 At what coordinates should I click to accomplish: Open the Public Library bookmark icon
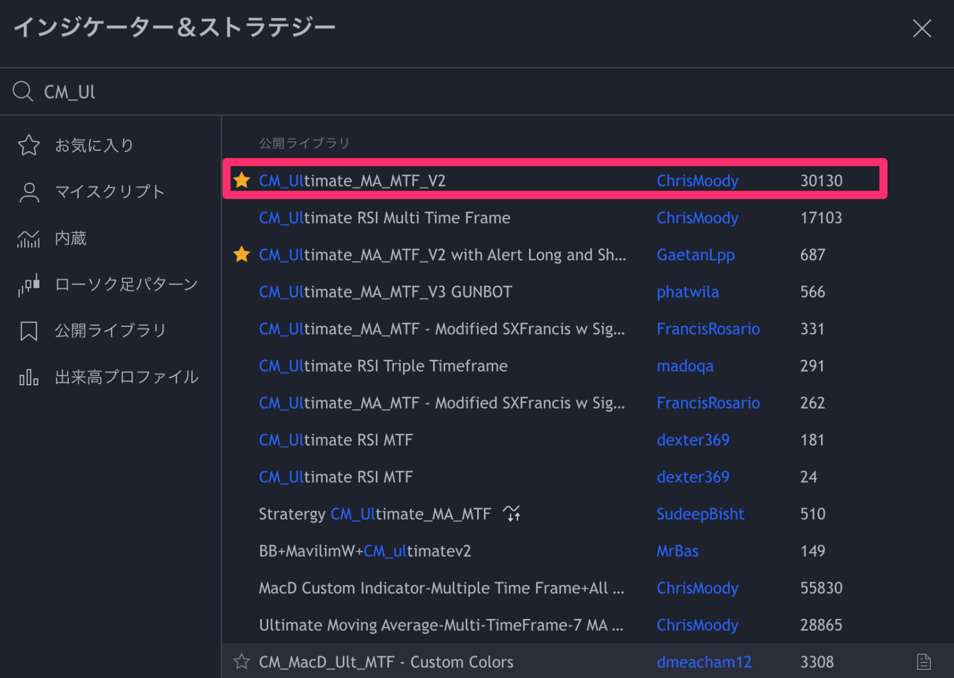29,330
